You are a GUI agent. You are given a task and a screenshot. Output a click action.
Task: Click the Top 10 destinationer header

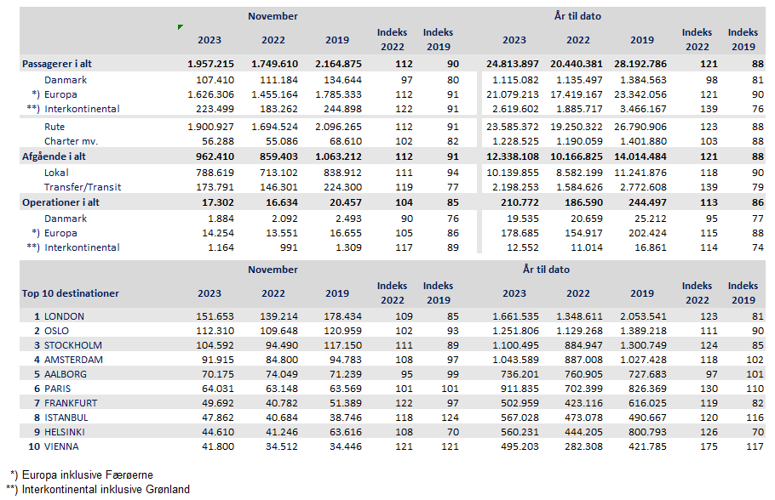coord(70,293)
